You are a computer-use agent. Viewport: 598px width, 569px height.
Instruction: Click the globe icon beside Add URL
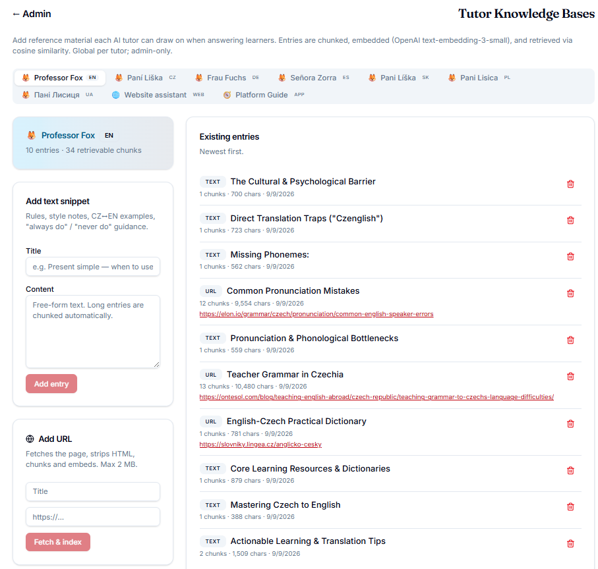[30, 439]
